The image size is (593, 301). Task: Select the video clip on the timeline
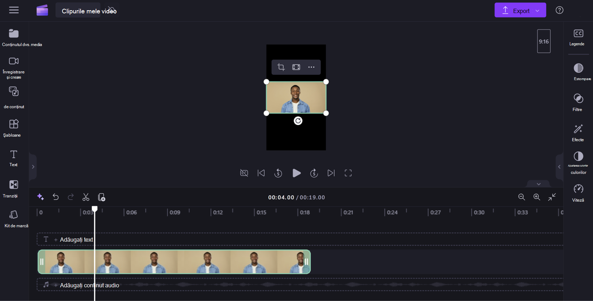click(x=174, y=262)
